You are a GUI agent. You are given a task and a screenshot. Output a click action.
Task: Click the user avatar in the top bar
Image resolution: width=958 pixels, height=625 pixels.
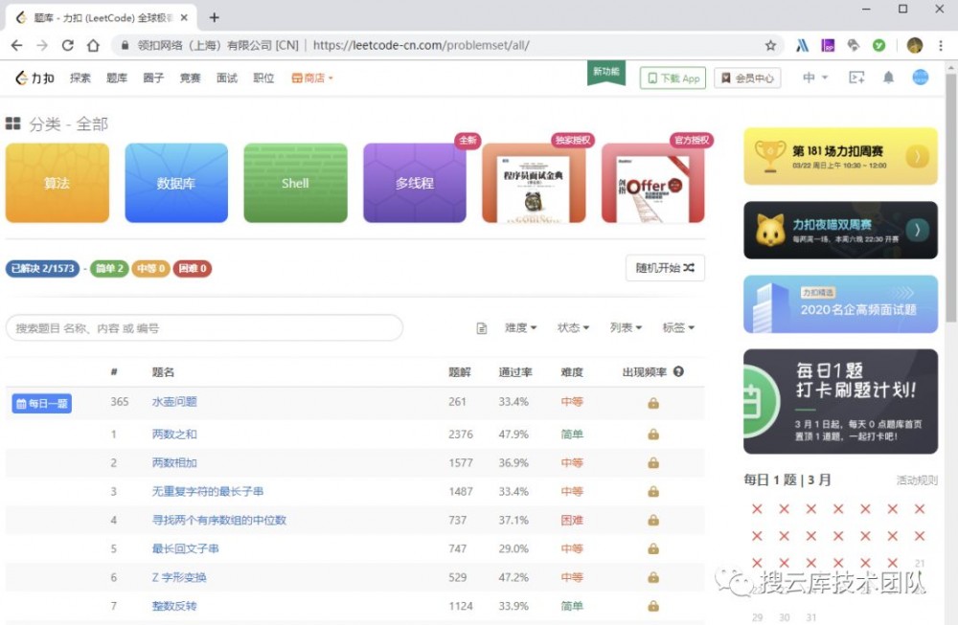[x=919, y=78]
